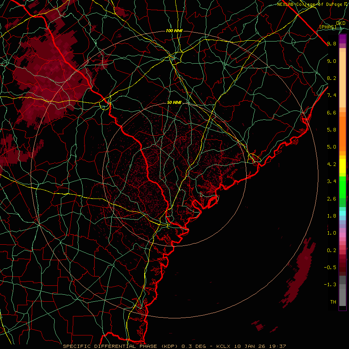This screenshot has height=349, width=349.
Task: Click the '1.8' legend value
Action: click(x=332, y=216)
